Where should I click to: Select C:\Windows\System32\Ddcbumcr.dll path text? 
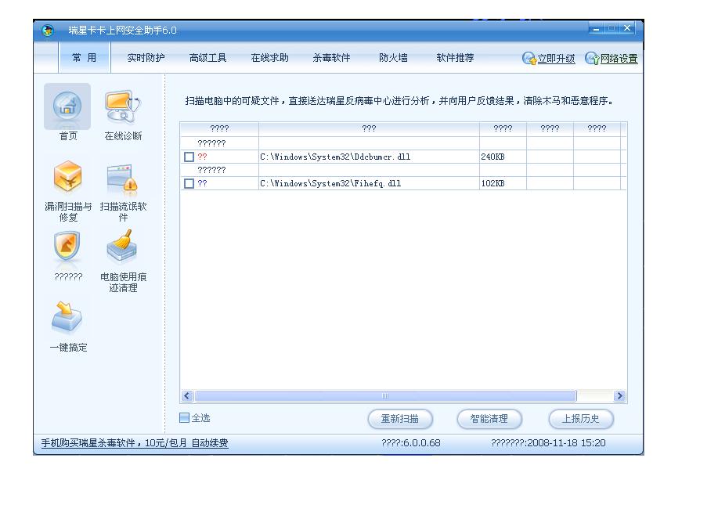pyautogui.click(x=335, y=157)
